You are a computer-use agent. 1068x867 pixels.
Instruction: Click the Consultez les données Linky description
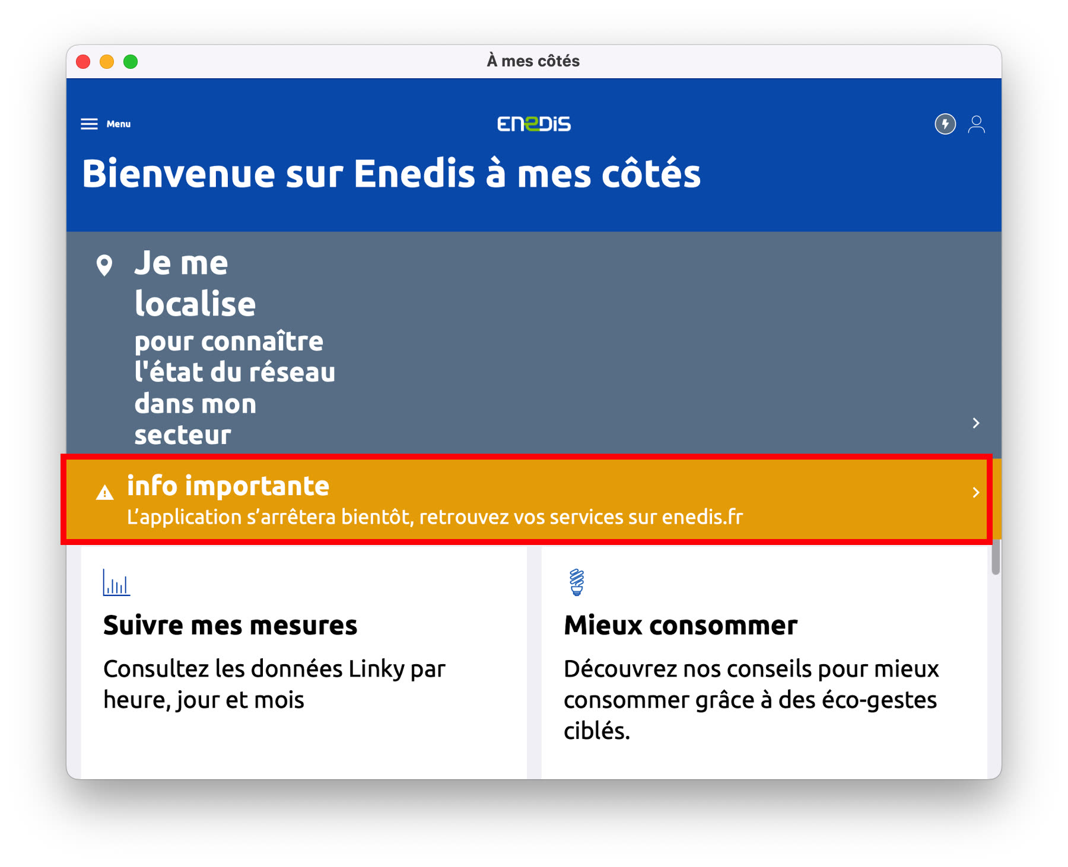tap(273, 683)
